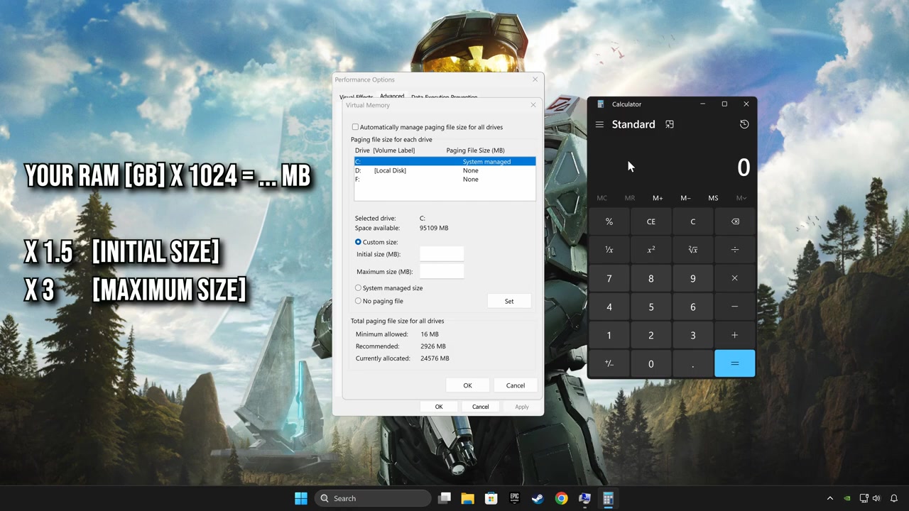
Task: Click number 1 on Calculator
Action: pyautogui.click(x=609, y=335)
